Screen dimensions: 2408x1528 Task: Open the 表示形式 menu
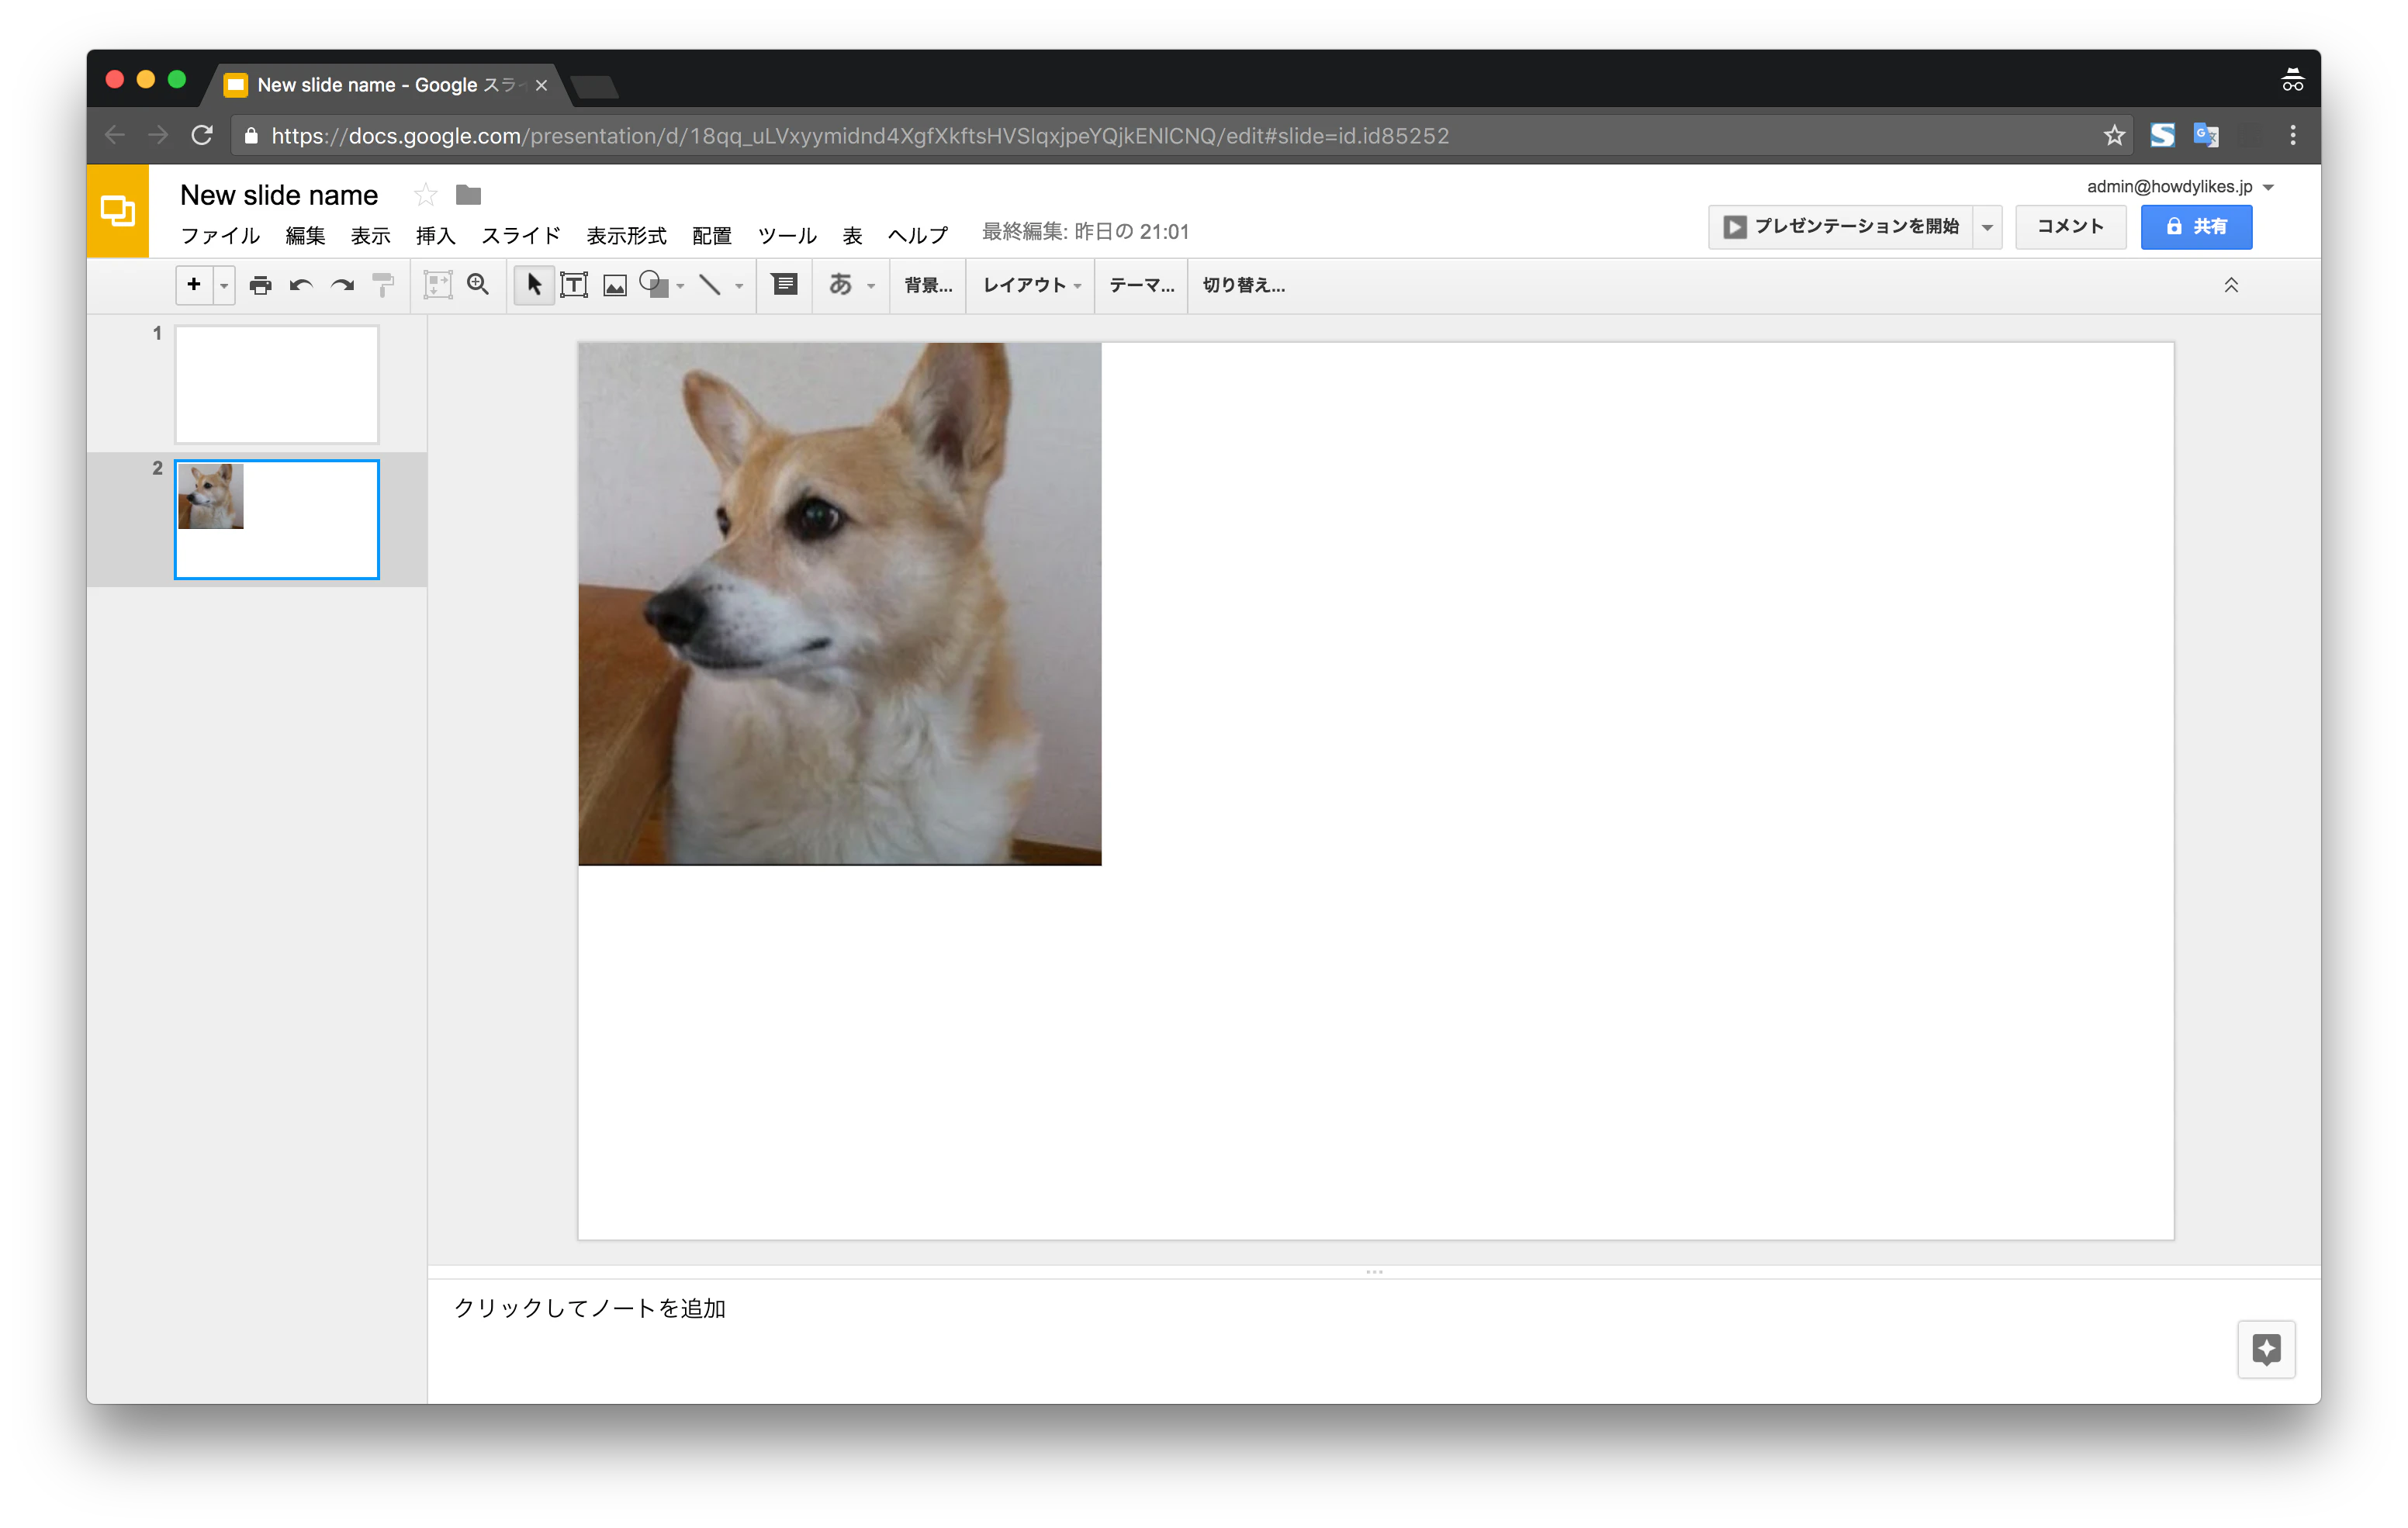click(626, 235)
